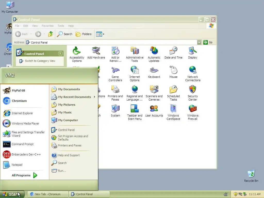Click Switch to Category View link

tap(40, 61)
